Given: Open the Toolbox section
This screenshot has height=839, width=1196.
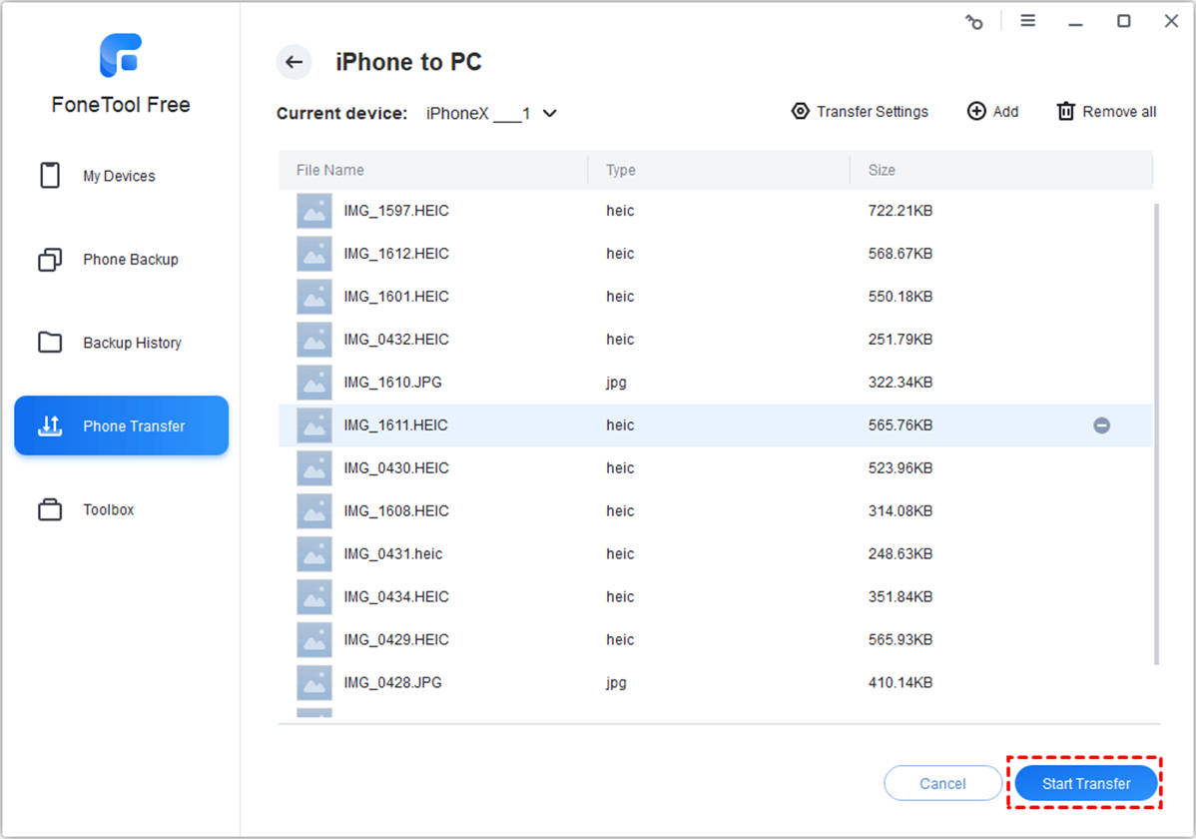Looking at the screenshot, I should [108, 509].
